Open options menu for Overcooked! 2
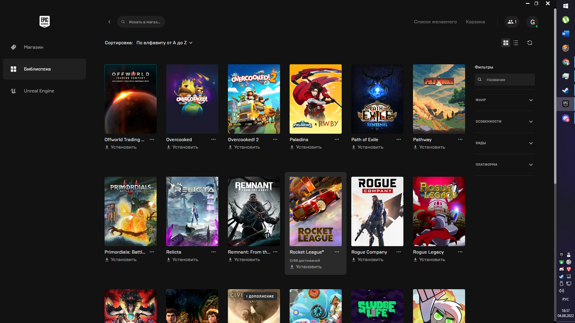575x323 pixels. click(x=275, y=140)
